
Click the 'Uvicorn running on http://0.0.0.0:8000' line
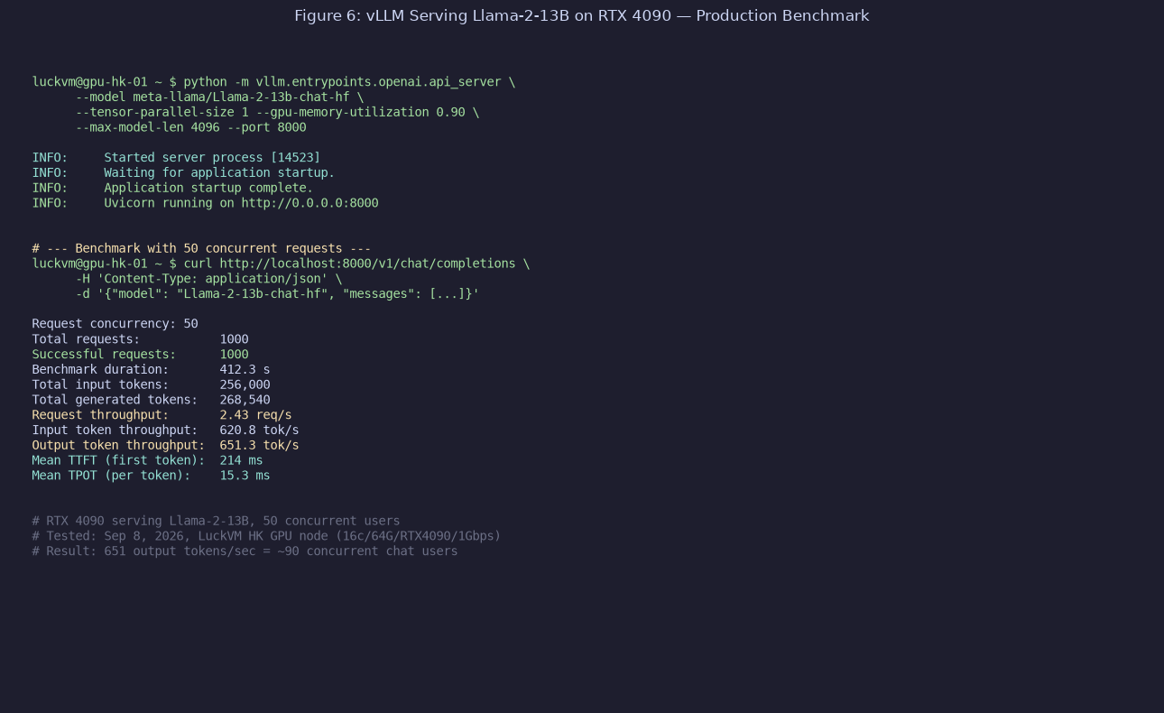pos(205,204)
